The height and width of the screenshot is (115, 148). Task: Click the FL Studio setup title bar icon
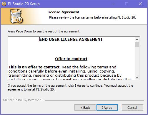pos(4,4)
